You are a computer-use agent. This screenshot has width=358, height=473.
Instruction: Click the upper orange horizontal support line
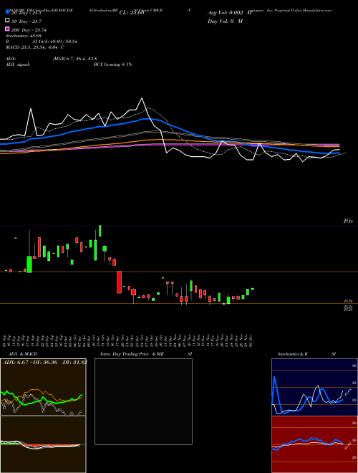[x=179, y=272]
